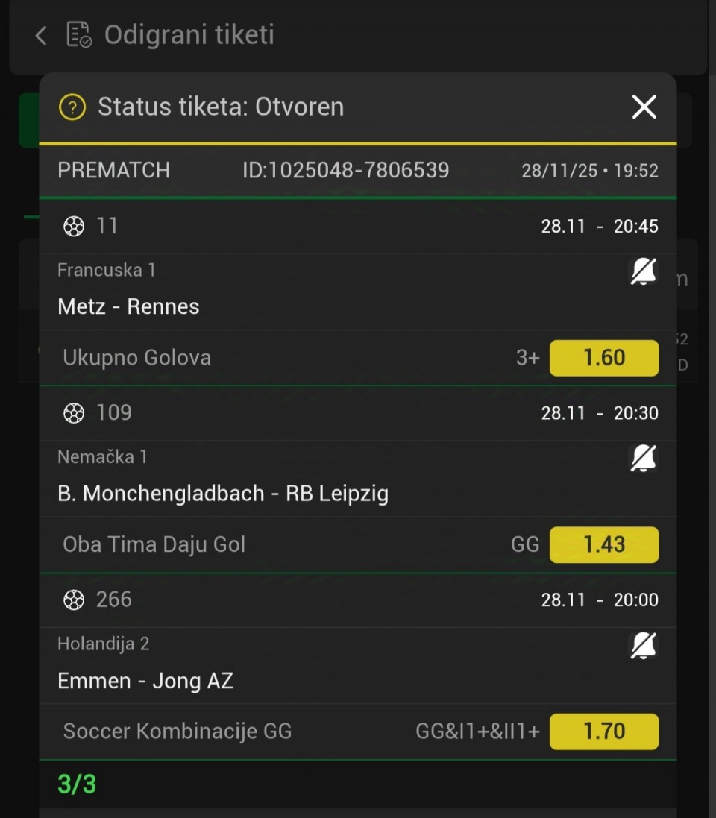Screen dimensions: 716x818
Task: Toggle notification bell for Monchengladbach - RB Leipzig
Action: coord(644,459)
